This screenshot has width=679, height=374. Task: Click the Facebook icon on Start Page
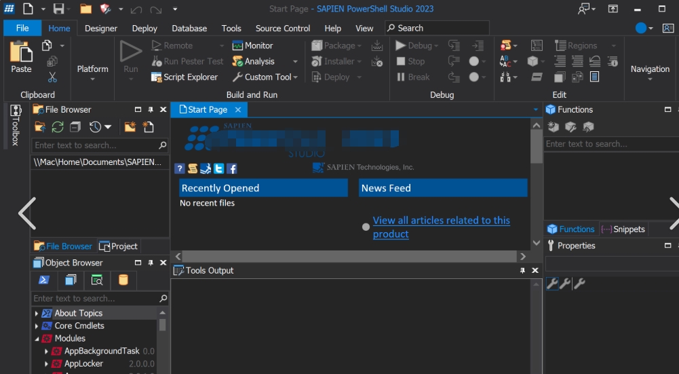click(x=232, y=168)
